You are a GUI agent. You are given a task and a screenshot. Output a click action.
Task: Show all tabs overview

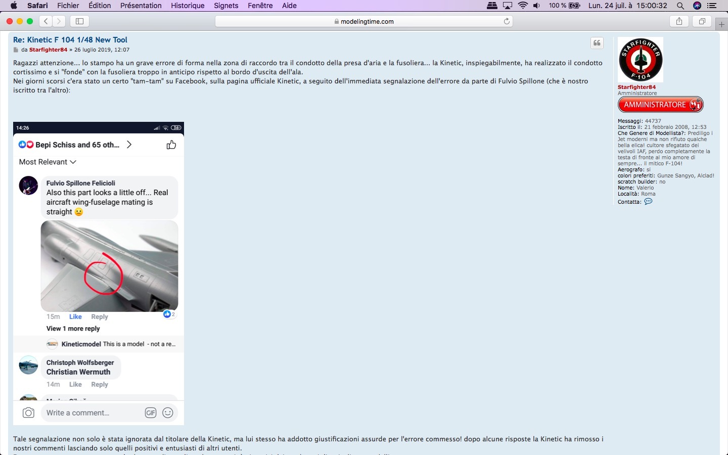click(702, 21)
